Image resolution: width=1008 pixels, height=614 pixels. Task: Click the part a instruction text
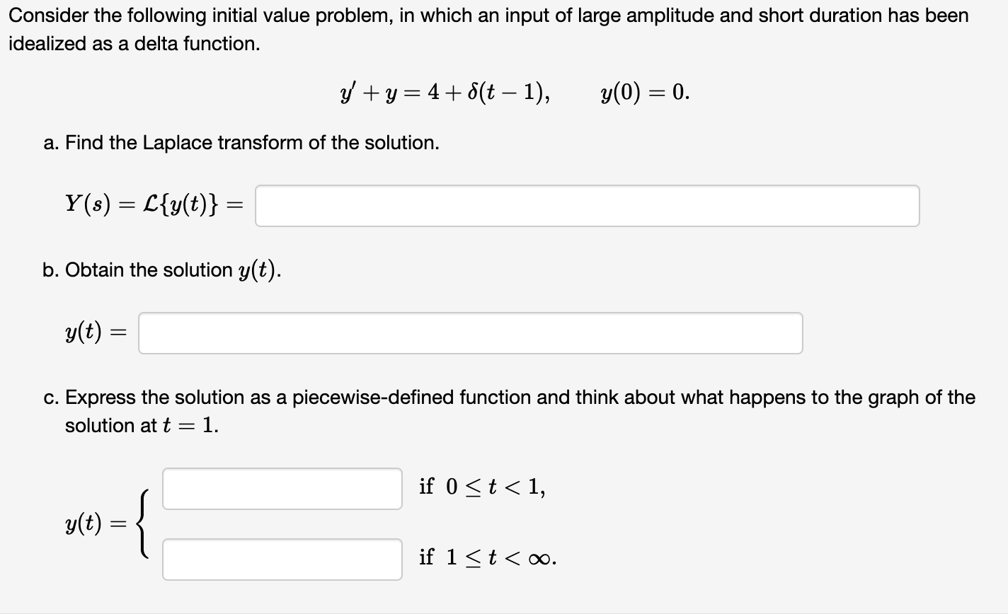241,142
